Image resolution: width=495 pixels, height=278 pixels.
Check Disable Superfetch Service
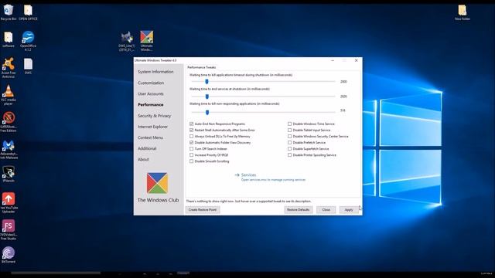coord(289,148)
